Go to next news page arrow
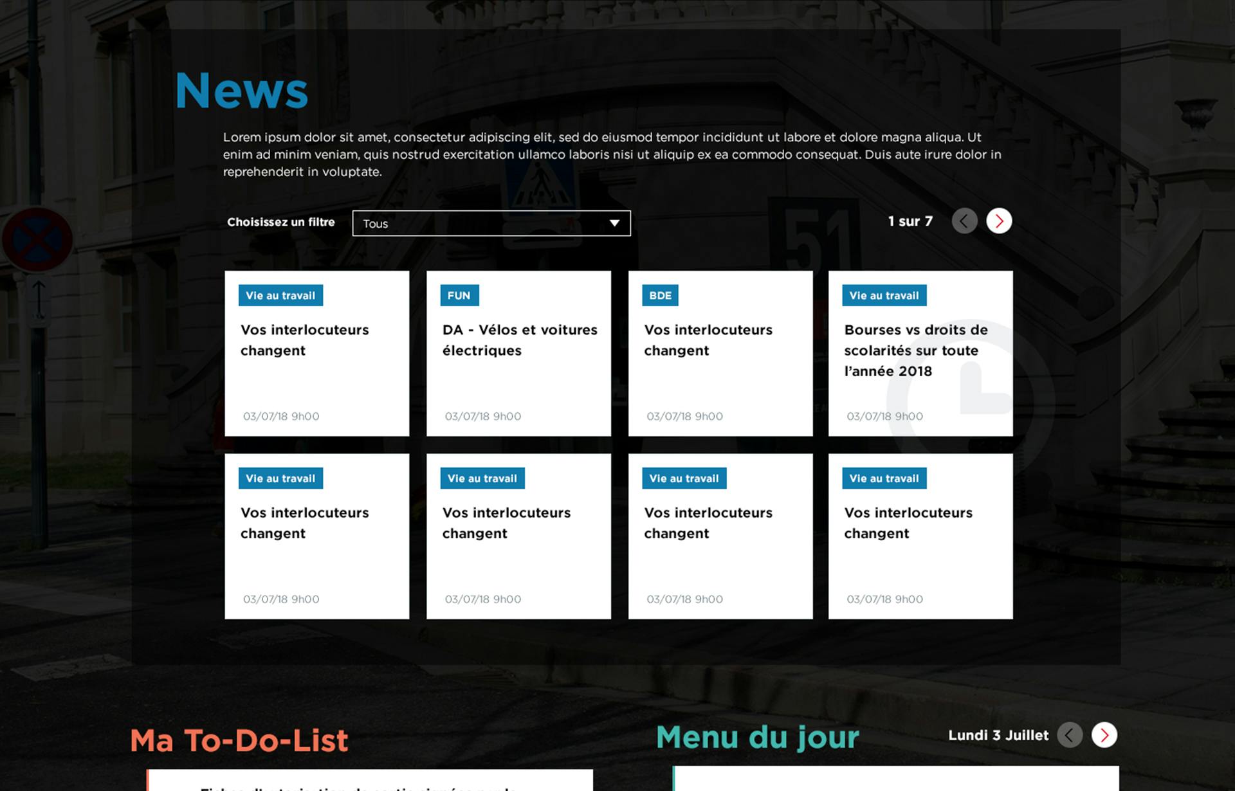 (x=999, y=221)
